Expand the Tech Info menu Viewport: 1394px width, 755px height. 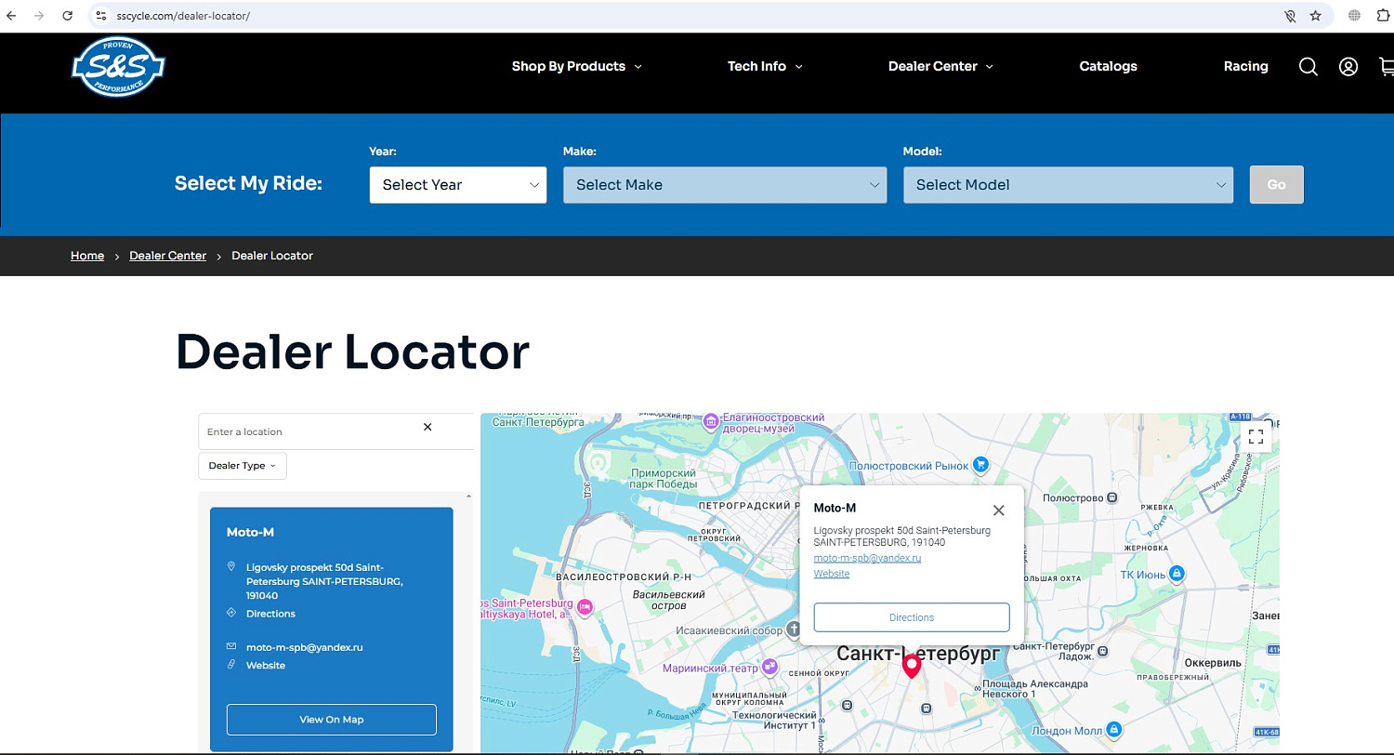[x=765, y=66]
